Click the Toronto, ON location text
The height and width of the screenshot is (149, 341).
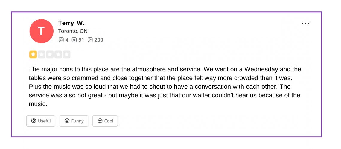[73, 31]
